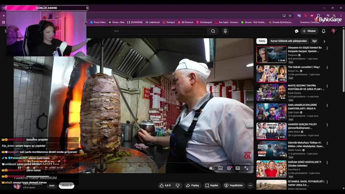345x194 pixels.
Task: Focus the YouTube Ara search field
Action: 159,31
